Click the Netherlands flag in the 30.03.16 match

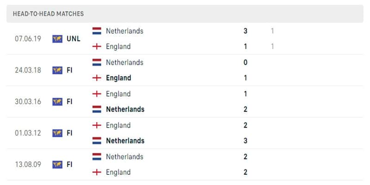pyautogui.click(x=97, y=109)
